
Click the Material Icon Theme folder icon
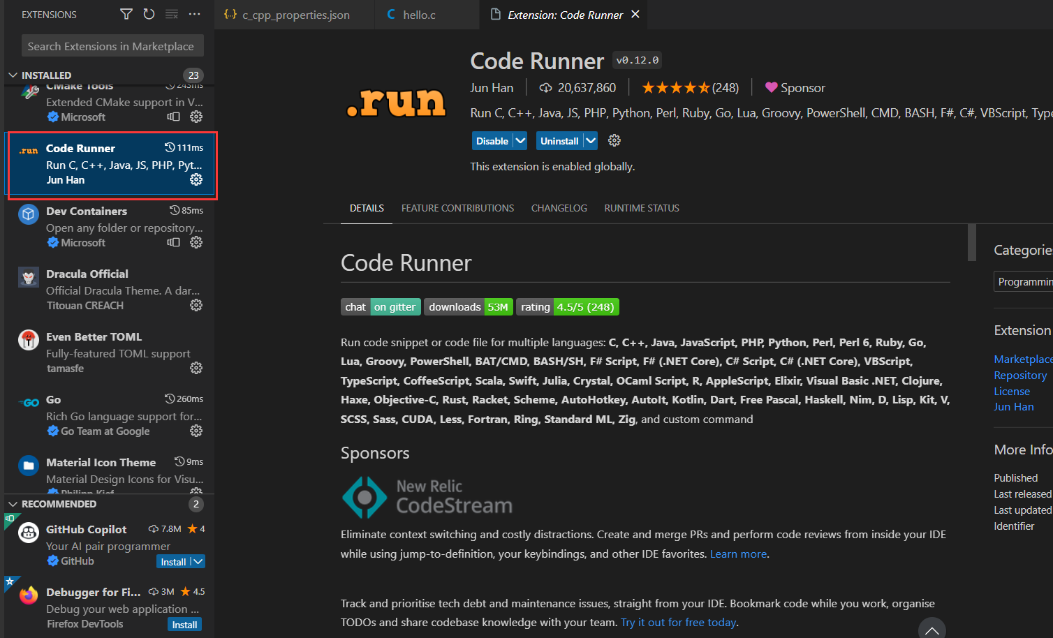(x=29, y=466)
